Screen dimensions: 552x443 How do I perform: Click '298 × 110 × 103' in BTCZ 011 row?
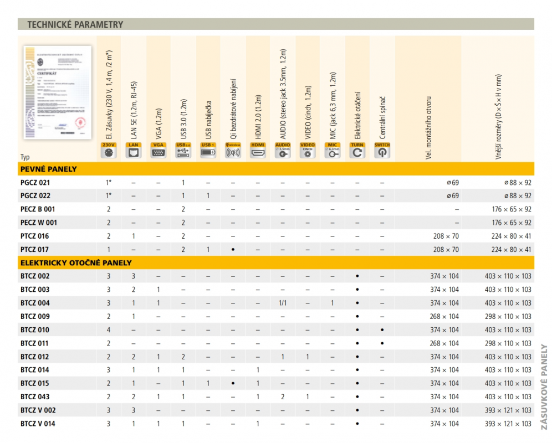[508, 343]
